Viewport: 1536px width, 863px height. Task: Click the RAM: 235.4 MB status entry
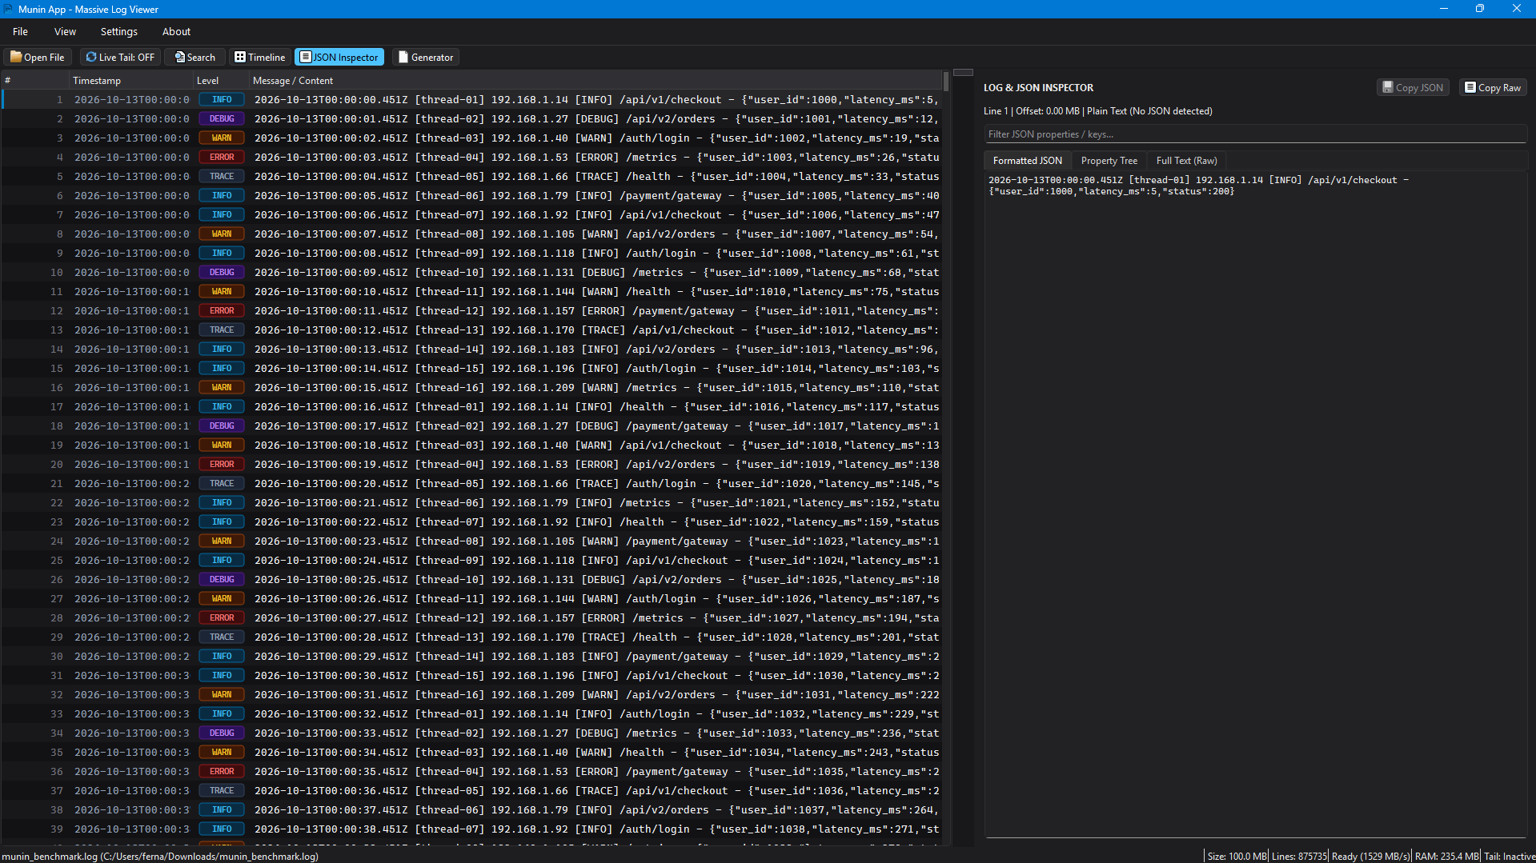tap(1446, 856)
